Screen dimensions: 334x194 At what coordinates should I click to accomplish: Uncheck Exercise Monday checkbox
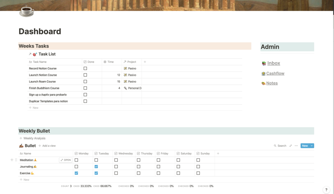(76, 173)
